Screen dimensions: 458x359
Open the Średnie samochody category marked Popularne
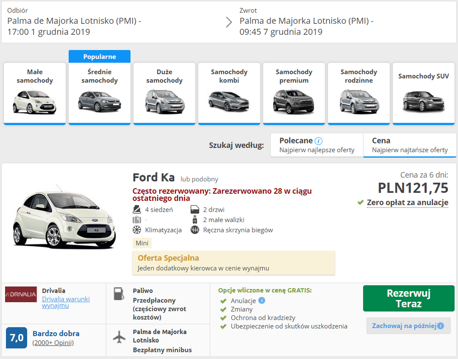99,93
